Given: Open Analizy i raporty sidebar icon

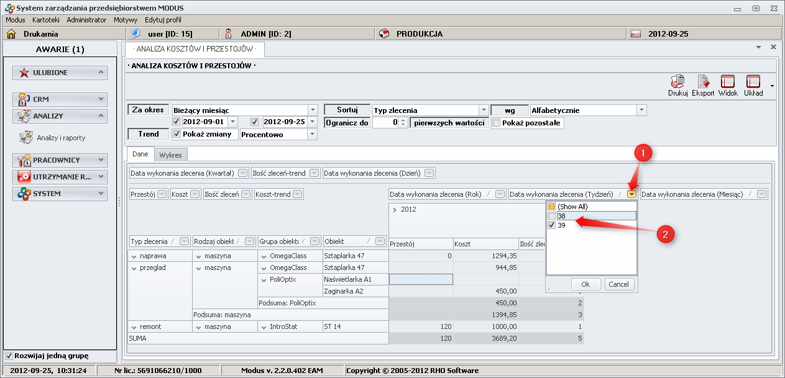Looking at the screenshot, I should [26, 138].
